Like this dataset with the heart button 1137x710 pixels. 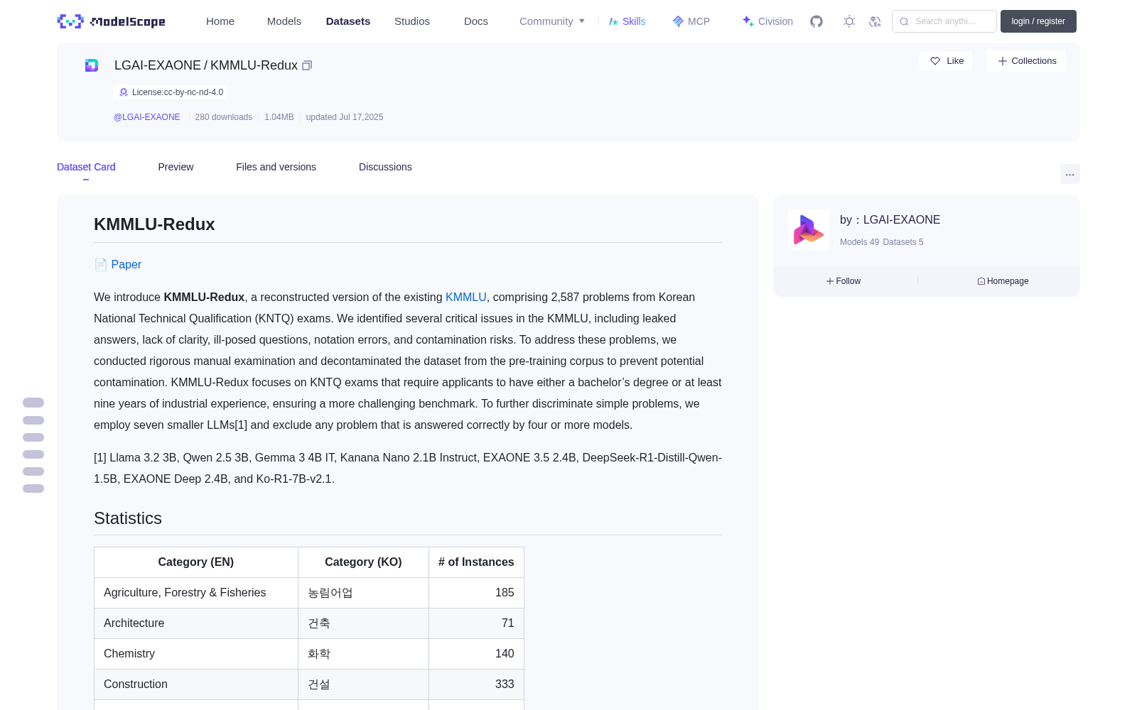pos(946,61)
